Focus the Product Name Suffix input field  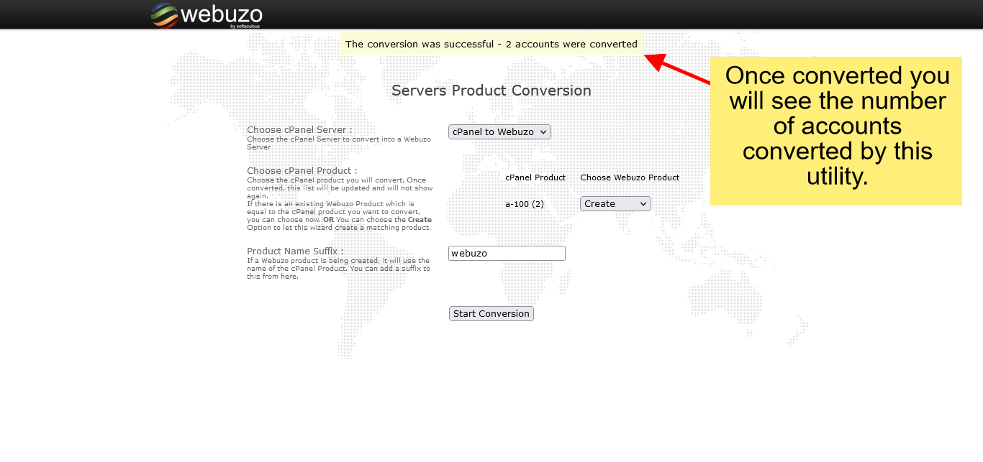click(507, 254)
